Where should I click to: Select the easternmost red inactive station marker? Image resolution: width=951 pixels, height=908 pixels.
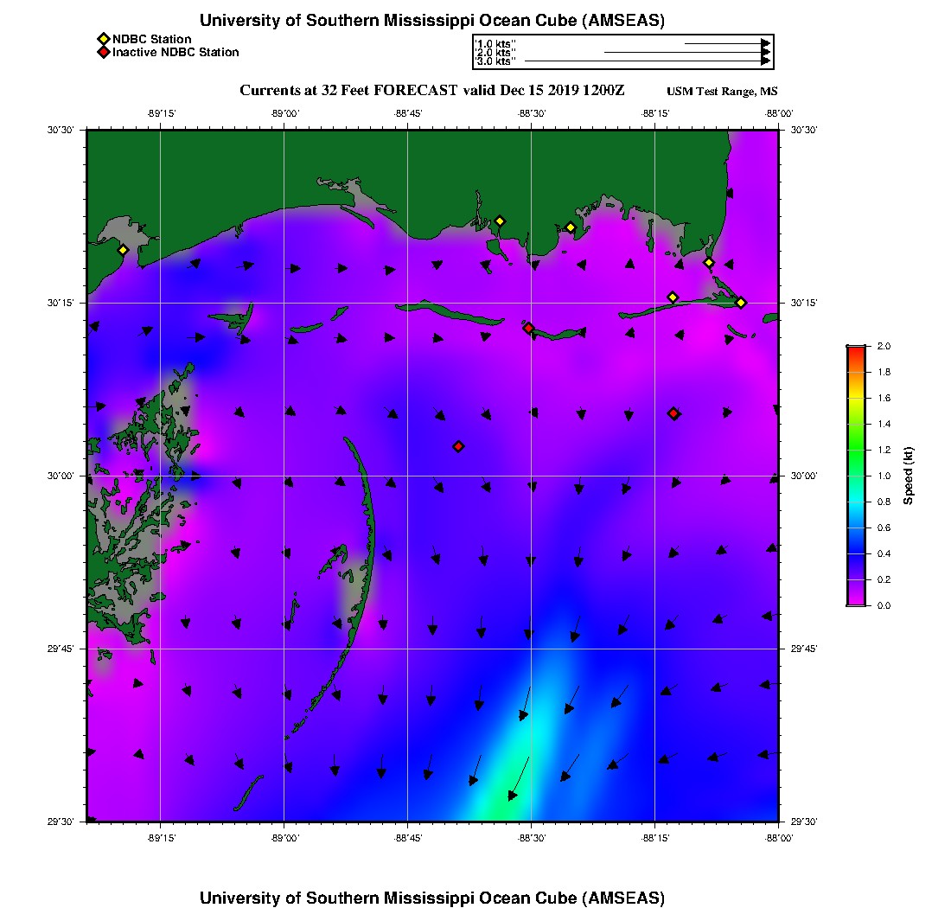[673, 413]
